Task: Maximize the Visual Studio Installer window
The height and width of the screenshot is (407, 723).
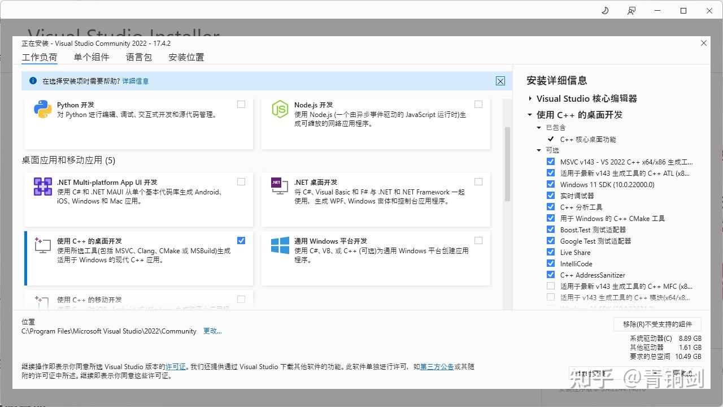Action: [x=683, y=11]
